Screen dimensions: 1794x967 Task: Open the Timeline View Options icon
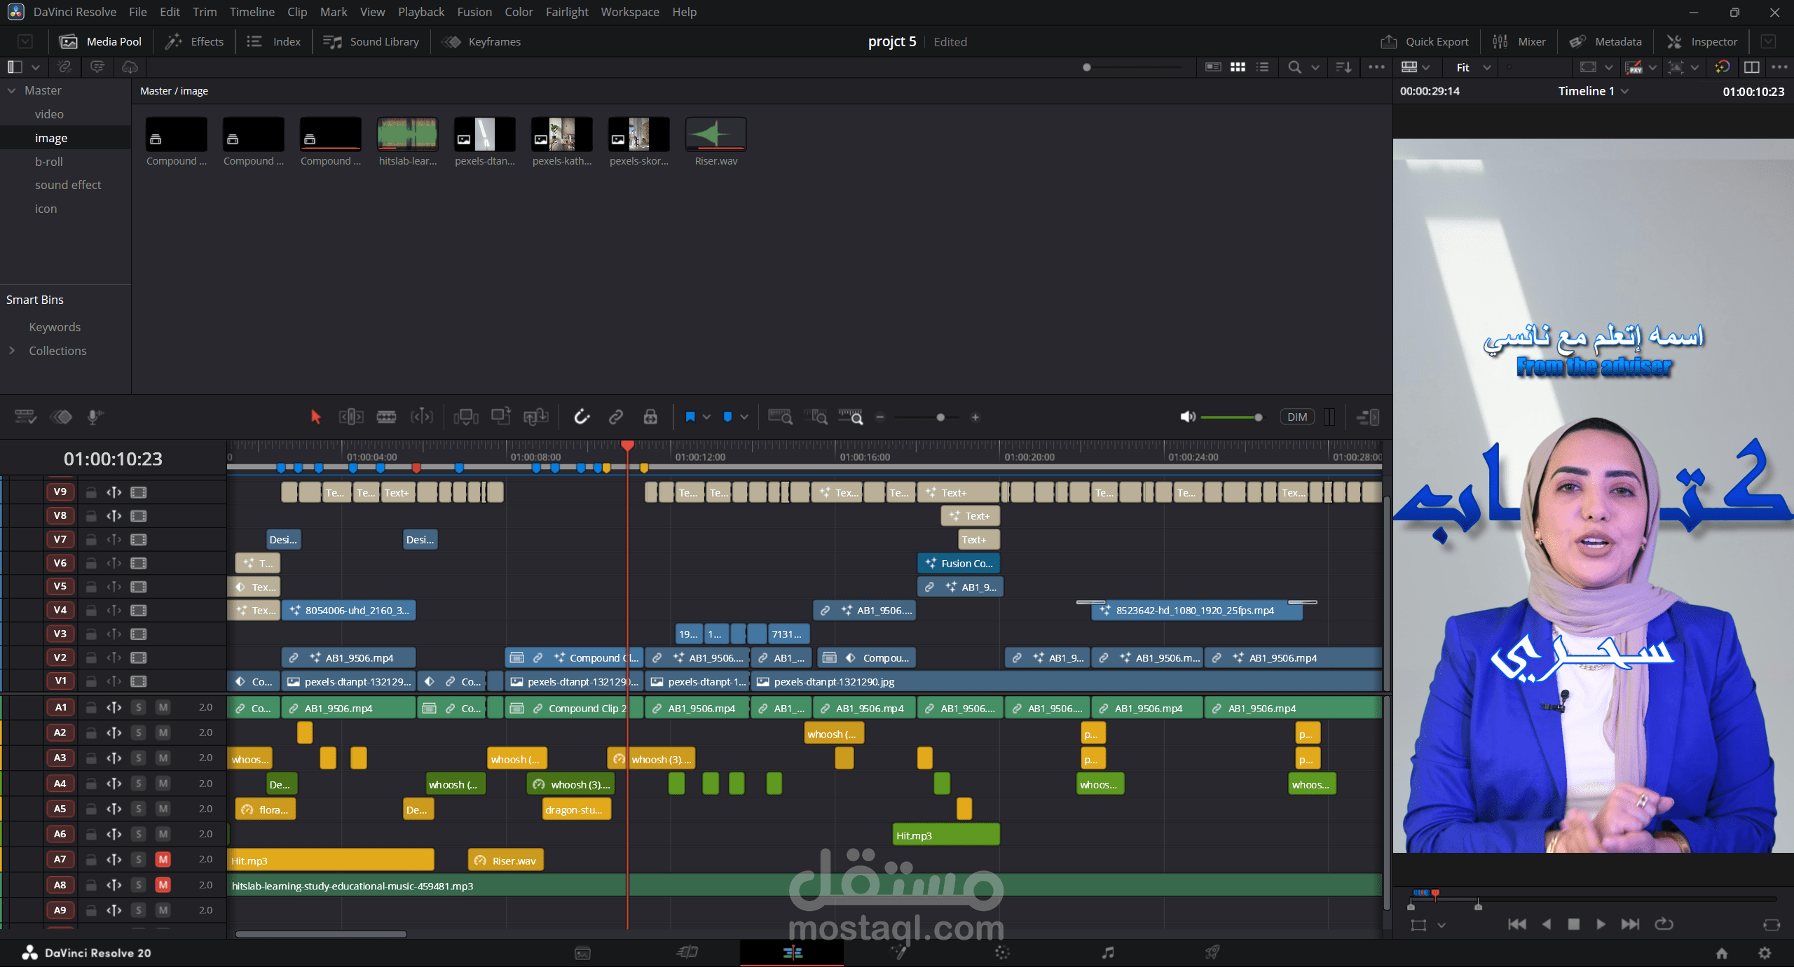pos(25,417)
